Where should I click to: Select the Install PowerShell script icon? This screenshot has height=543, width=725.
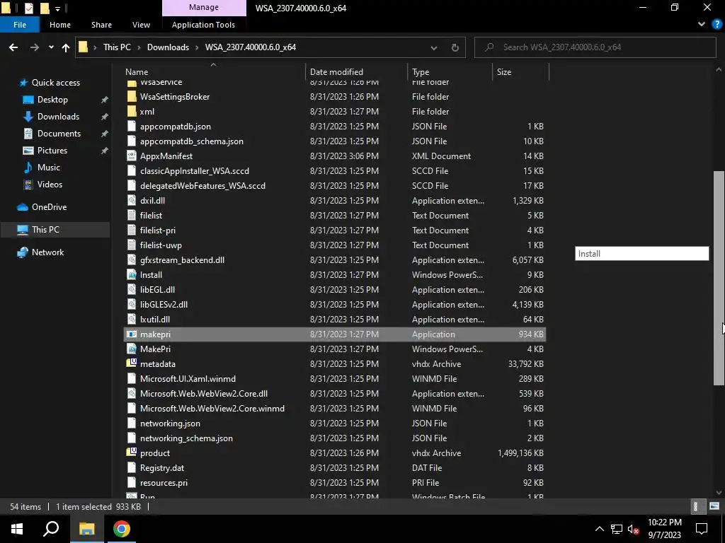point(132,275)
